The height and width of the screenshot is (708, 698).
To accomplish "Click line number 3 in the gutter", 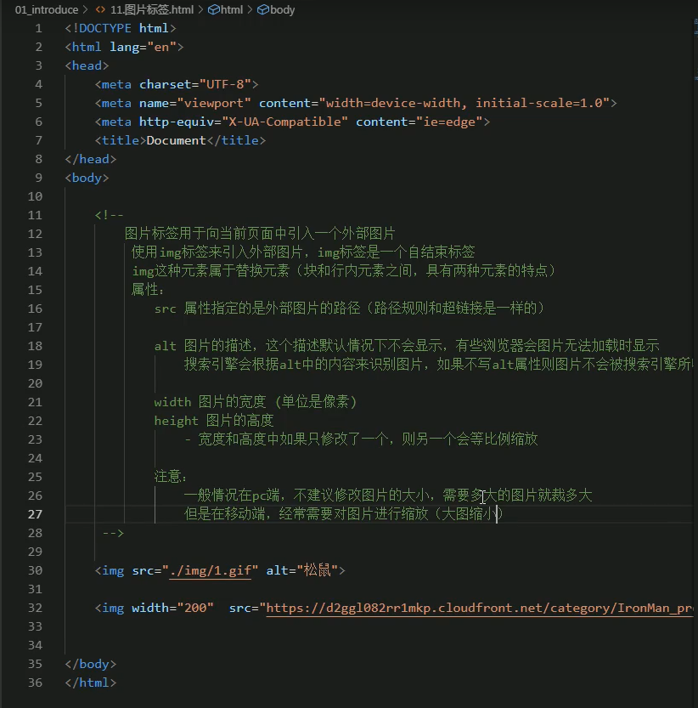I will (x=38, y=65).
